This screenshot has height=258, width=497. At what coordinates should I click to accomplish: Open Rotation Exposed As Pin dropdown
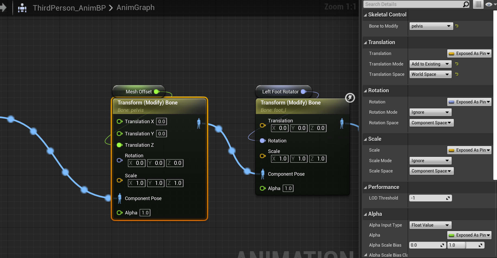point(469,102)
